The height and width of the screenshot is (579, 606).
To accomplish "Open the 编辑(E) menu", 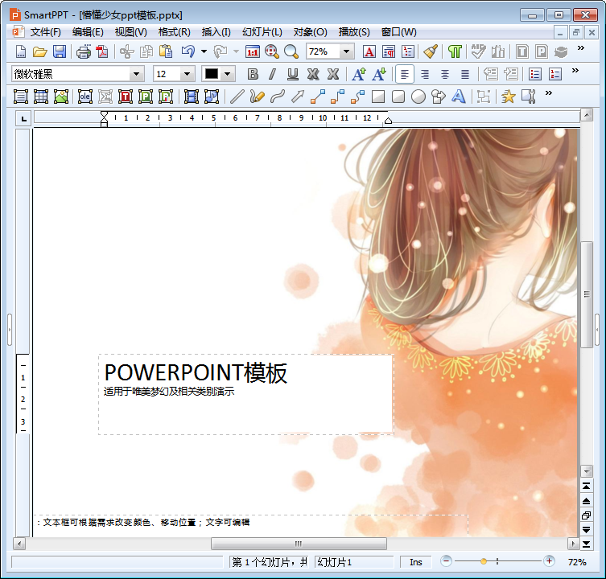I will (x=88, y=32).
